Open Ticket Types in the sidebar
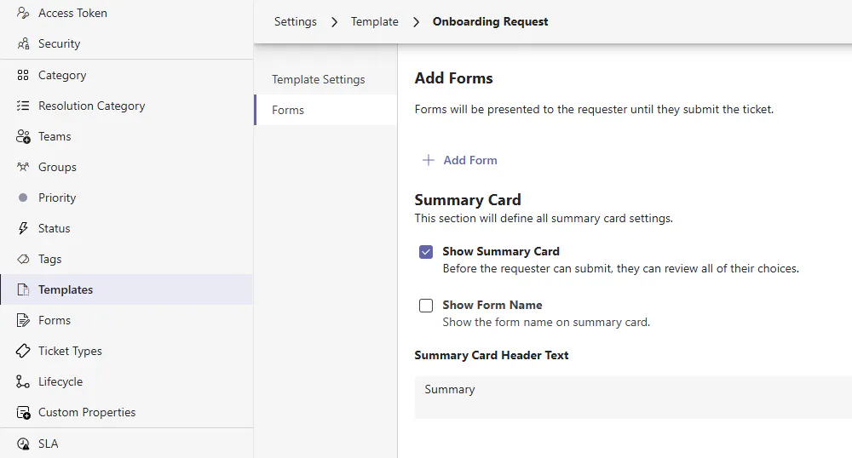The image size is (852, 458). click(x=70, y=351)
